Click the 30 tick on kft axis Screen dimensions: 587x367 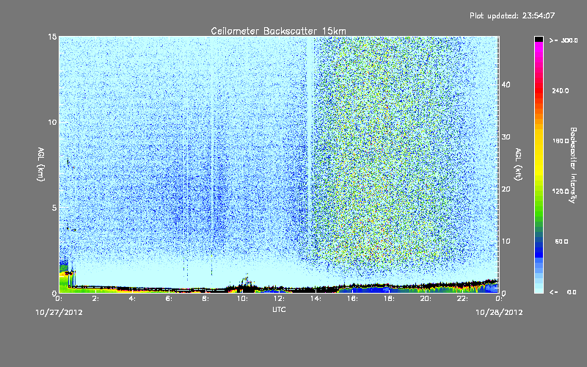tap(506, 137)
